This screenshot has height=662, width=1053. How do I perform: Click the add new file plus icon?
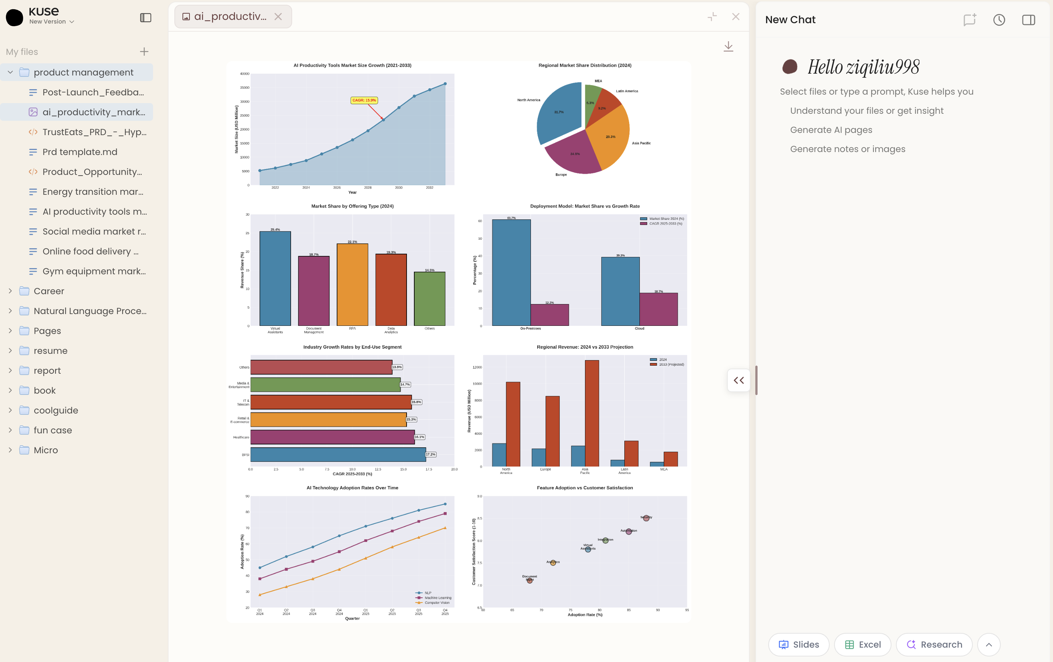(144, 52)
